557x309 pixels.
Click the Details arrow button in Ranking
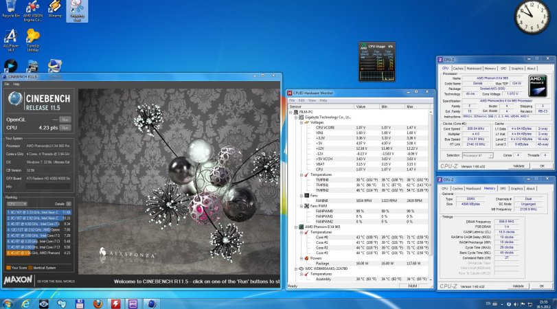coord(69,204)
